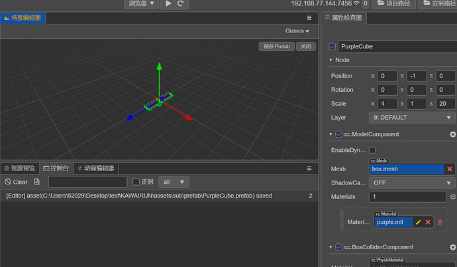Click the Materials array expand icon
Image resolution: width=457 pixels, height=267 pixels.
pos(452,197)
